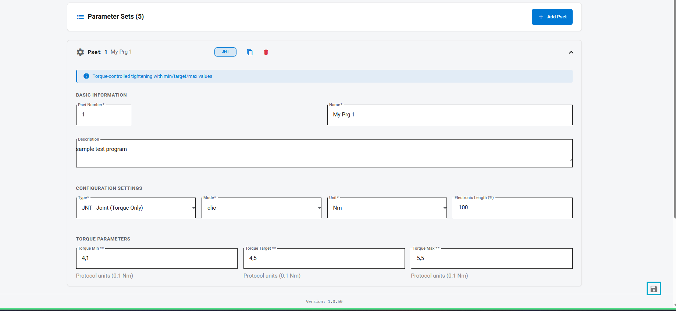Click the page vertical scrollbar
676x311 pixels.
675,109
